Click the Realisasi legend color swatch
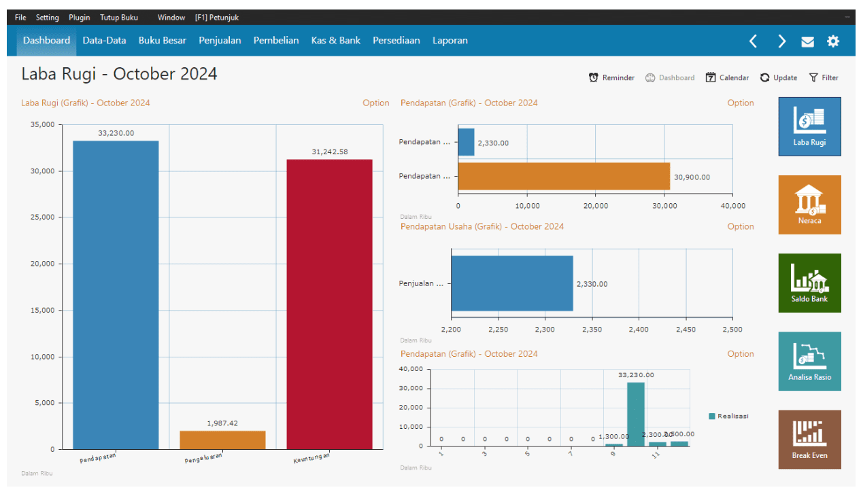This screenshot has width=861, height=492. 712,416
